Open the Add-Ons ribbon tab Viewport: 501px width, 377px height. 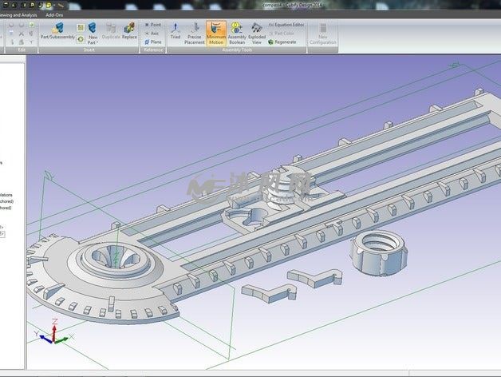[x=56, y=14]
